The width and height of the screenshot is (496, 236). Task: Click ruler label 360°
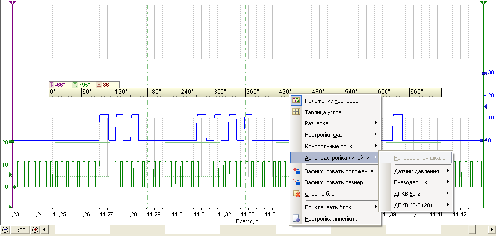click(252, 92)
